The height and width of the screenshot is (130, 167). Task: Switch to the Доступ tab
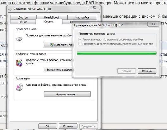coord(23,17)
